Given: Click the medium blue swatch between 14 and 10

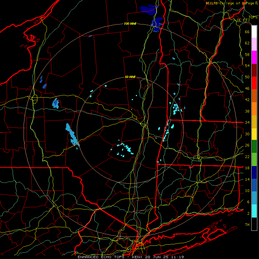Looking at the screenshot, I should click(254, 185).
